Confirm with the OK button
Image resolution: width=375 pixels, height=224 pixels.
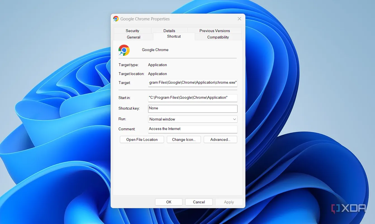pyautogui.click(x=169, y=202)
